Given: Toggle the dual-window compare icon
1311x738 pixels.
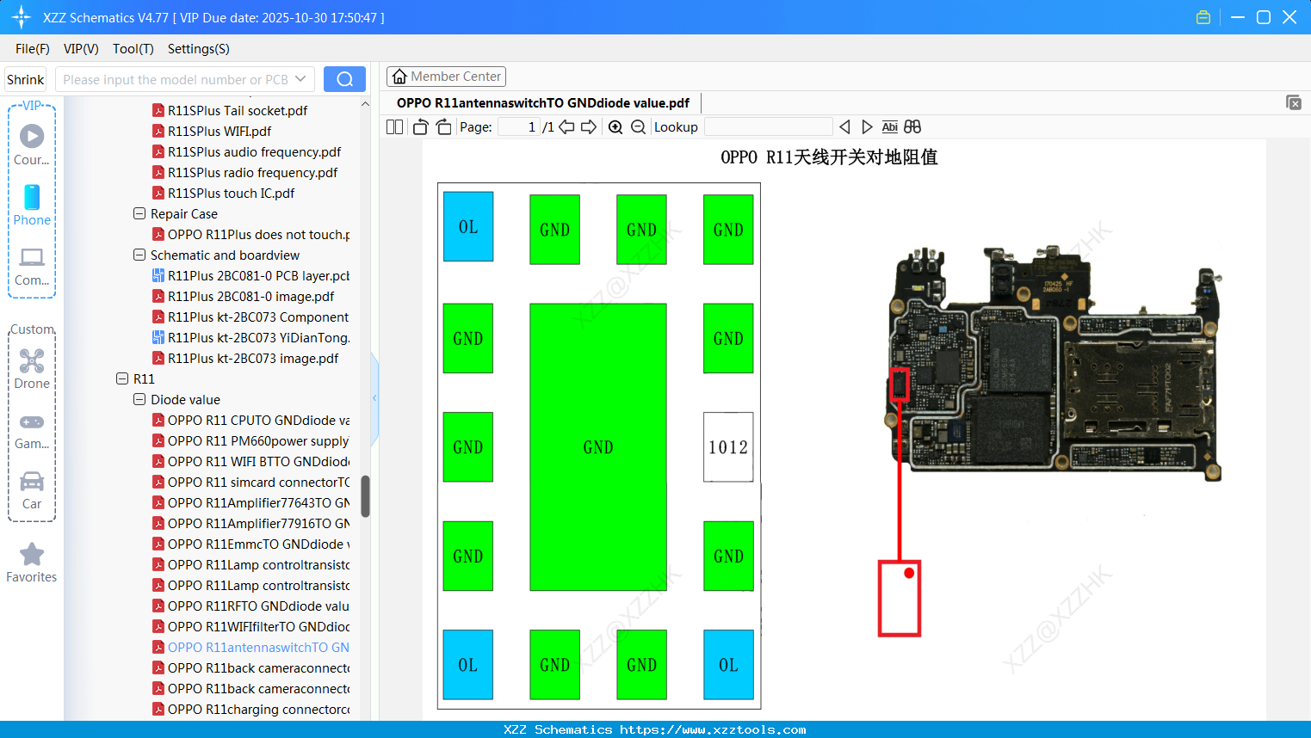Looking at the screenshot, I should click(x=912, y=126).
